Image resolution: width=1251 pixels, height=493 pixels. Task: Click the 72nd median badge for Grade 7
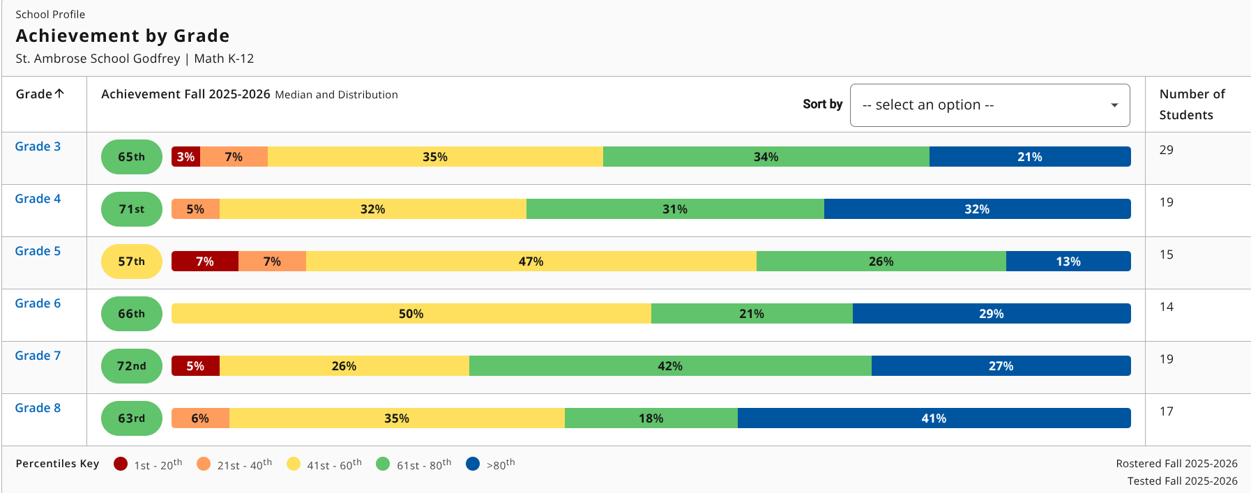click(x=131, y=366)
